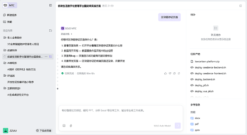The image size is (247, 135).
Task: Open deploy_backend.sh file
Action: 203,79
